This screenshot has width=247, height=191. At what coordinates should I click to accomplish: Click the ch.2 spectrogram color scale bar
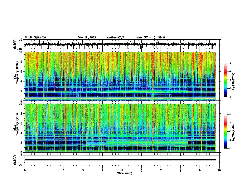tap(225, 131)
